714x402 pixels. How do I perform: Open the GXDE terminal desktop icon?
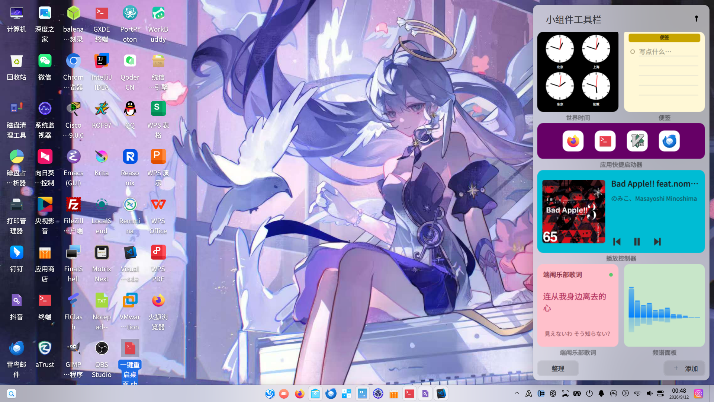(x=102, y=13)
